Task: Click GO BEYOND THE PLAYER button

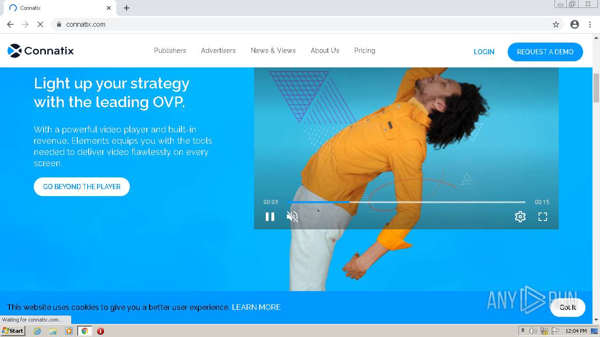Action: tap(82, 187)
